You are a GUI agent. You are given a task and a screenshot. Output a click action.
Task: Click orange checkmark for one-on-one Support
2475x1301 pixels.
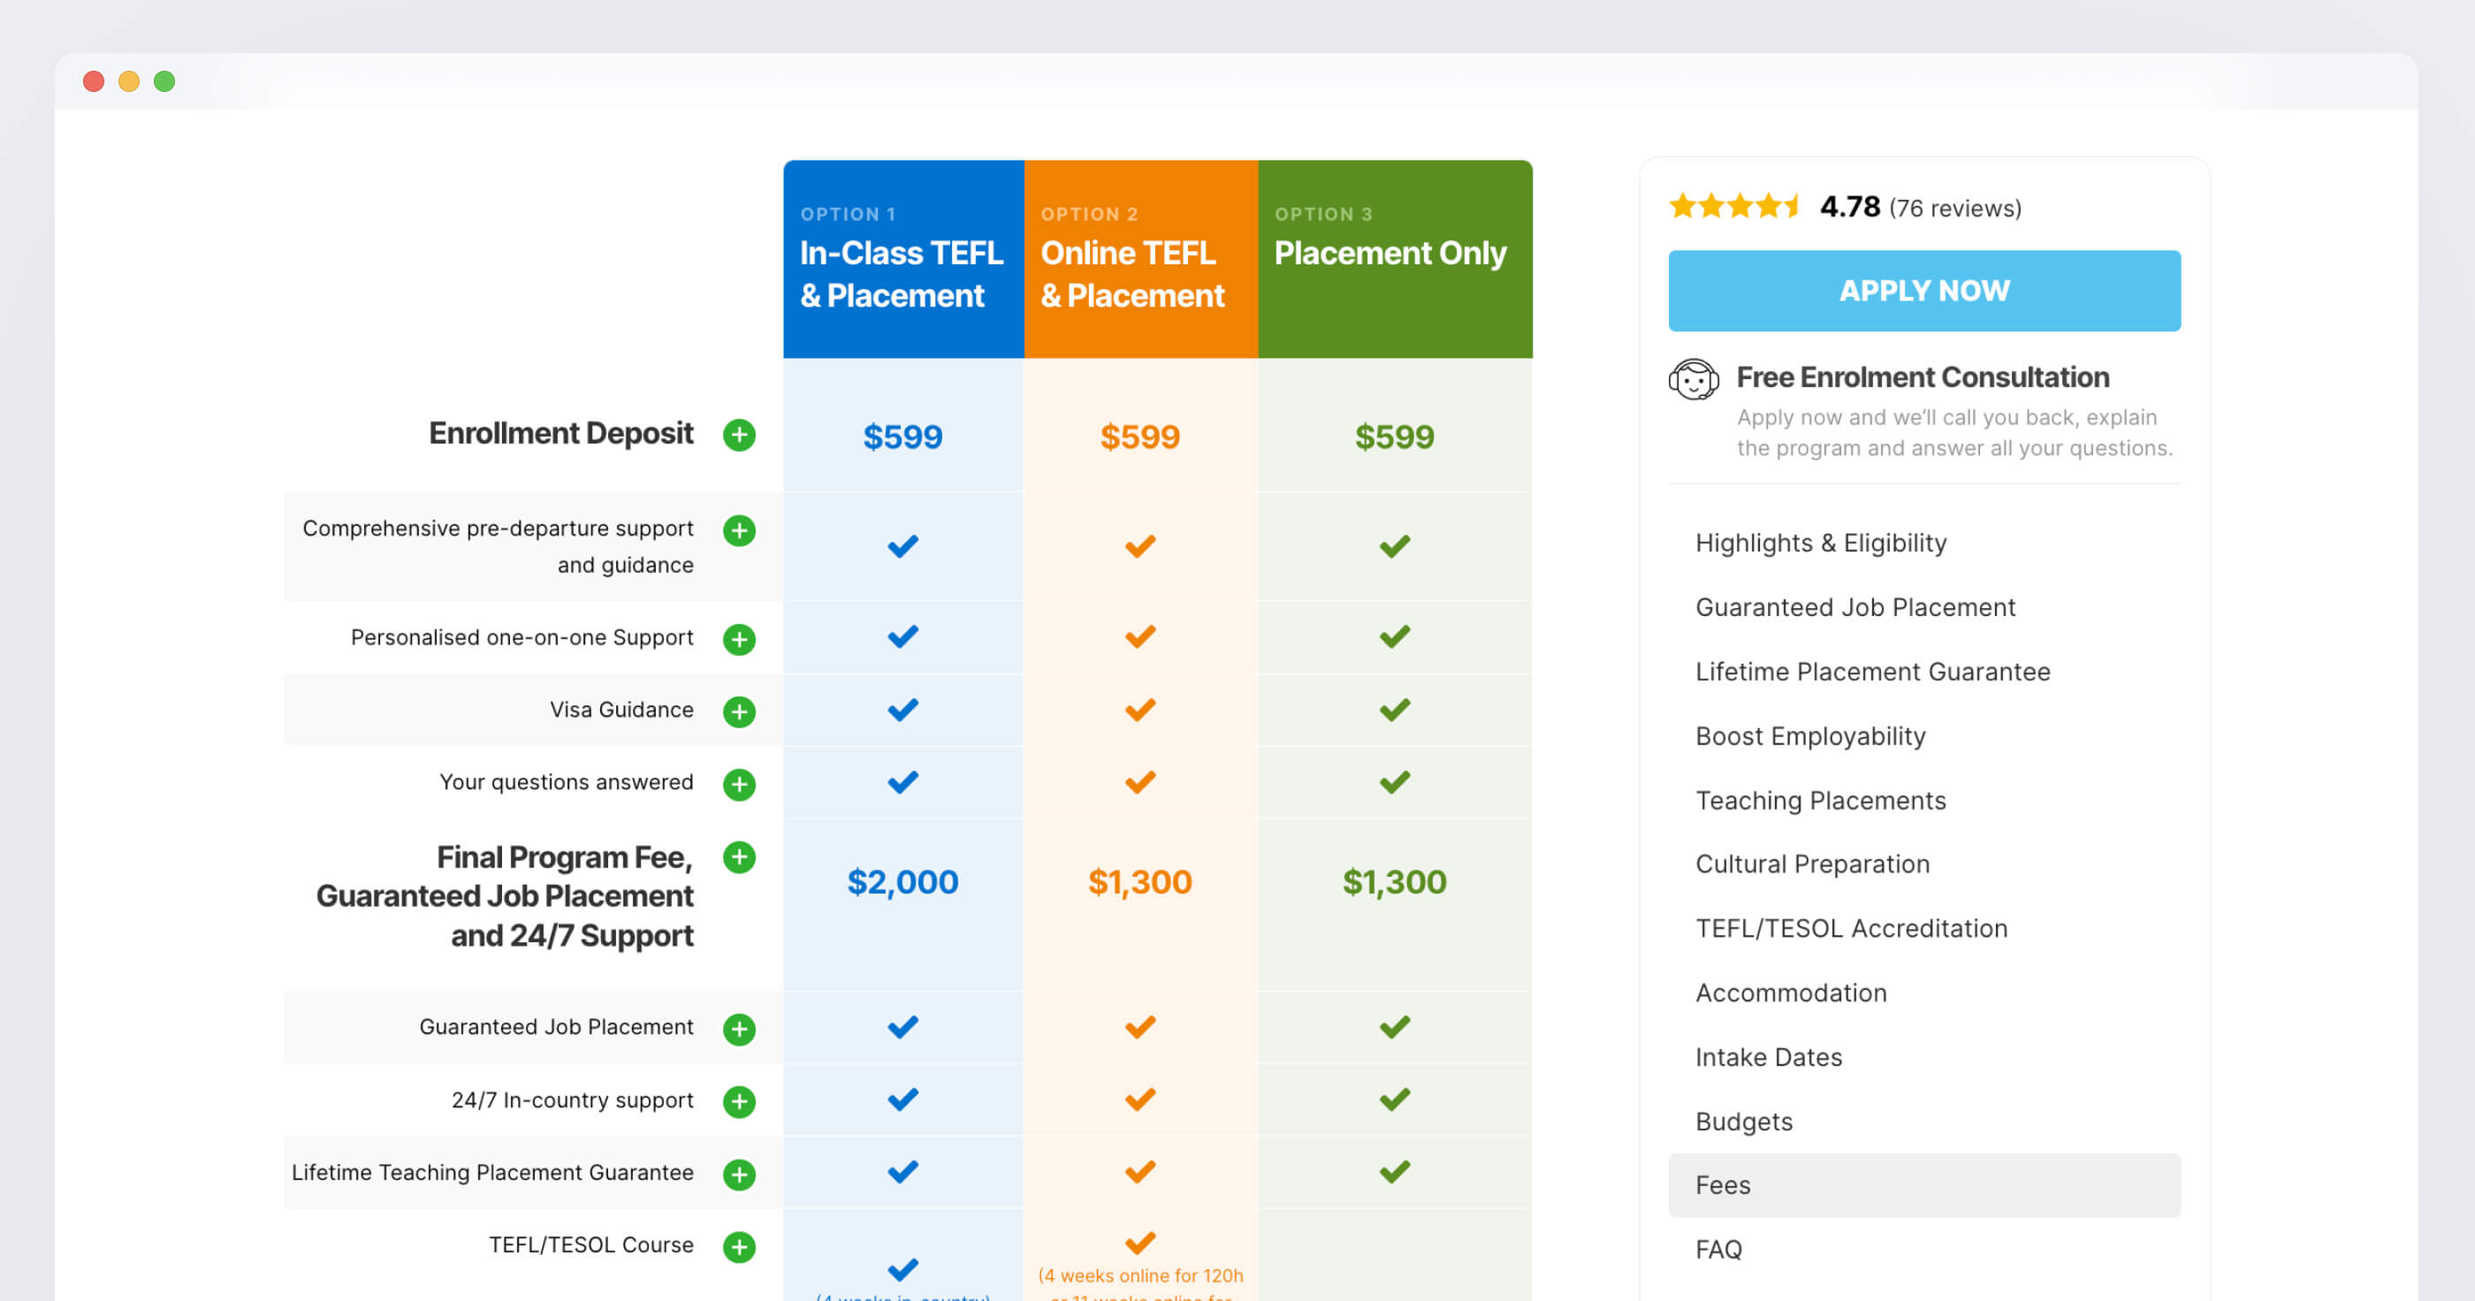pyautogui.click(x=1139, y=637)
